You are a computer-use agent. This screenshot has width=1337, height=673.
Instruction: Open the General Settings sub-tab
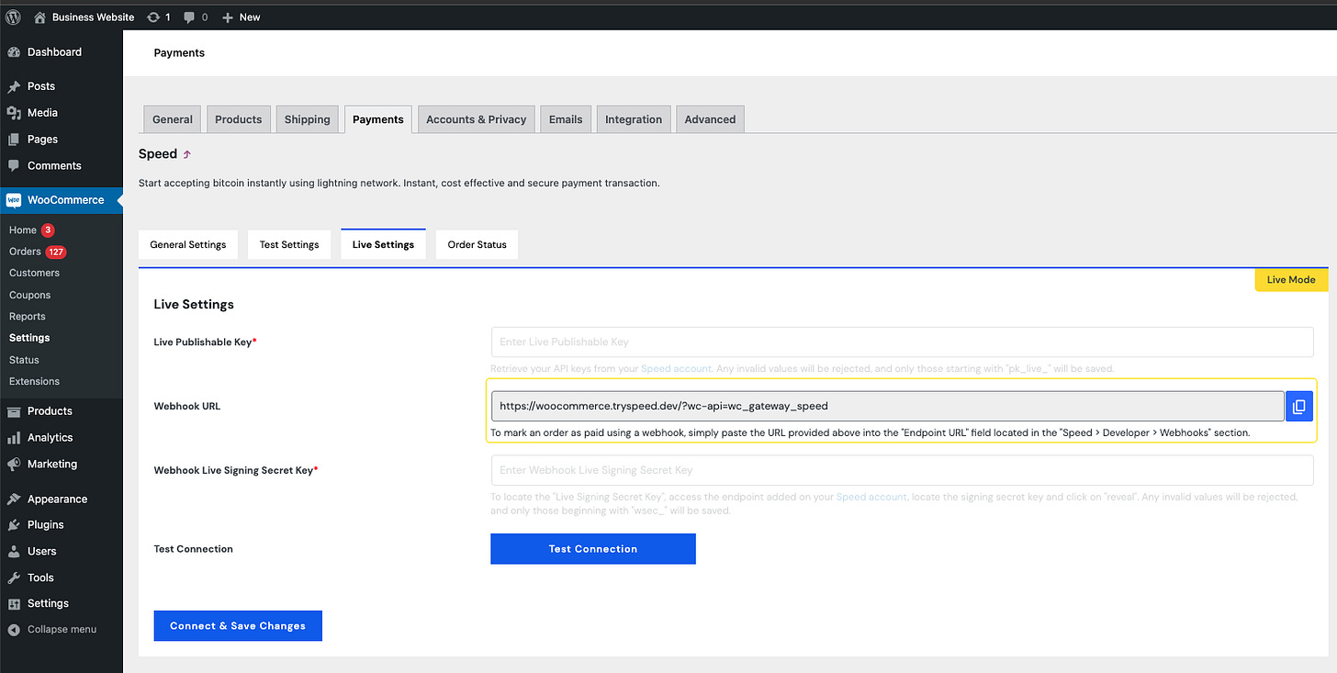pyautogui.click(x=188, y=245)
